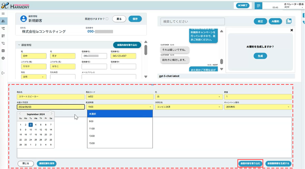Click the 生成 button
Screen dimensions: 305x169
tap(260, 56)
